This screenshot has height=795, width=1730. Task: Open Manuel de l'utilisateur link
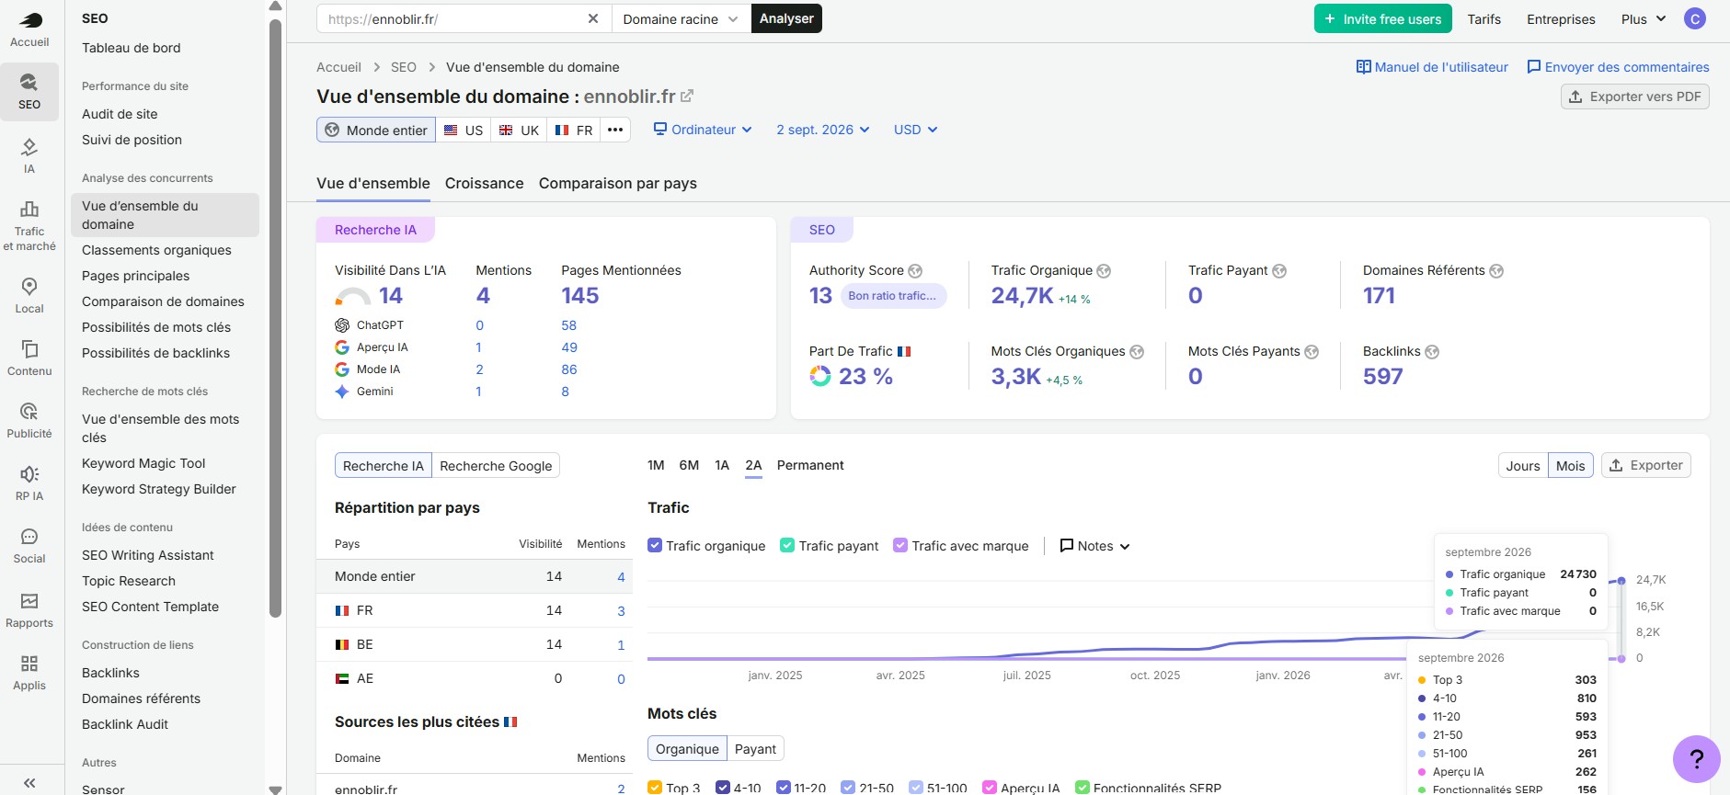(1432, 67)
